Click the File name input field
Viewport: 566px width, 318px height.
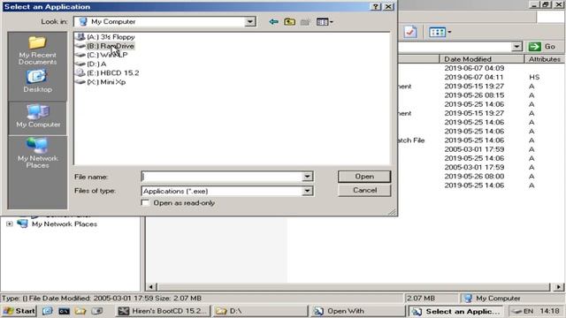pos(222,177)
